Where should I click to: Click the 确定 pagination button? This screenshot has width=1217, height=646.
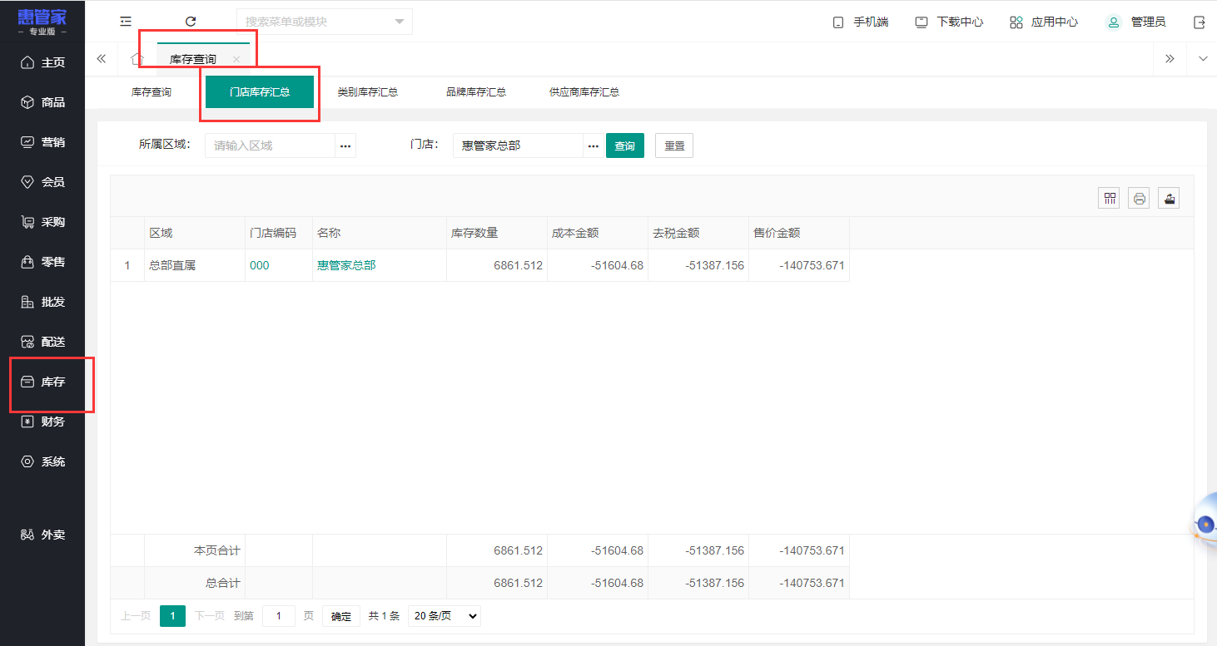tap(341, 616)
